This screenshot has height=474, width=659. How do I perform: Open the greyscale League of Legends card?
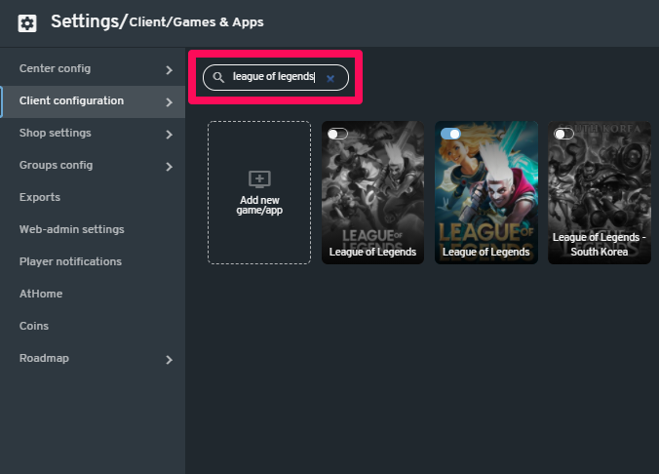pyautogui.click(x=372, y=193)
